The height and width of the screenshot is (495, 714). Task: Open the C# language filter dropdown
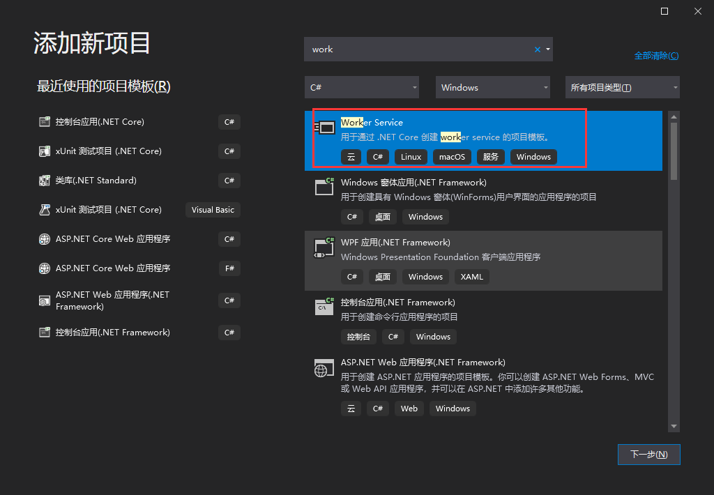click(362, 87)
